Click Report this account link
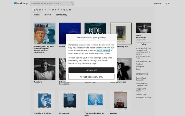This screenshot has width=185, height=116. tap(143, 98)
